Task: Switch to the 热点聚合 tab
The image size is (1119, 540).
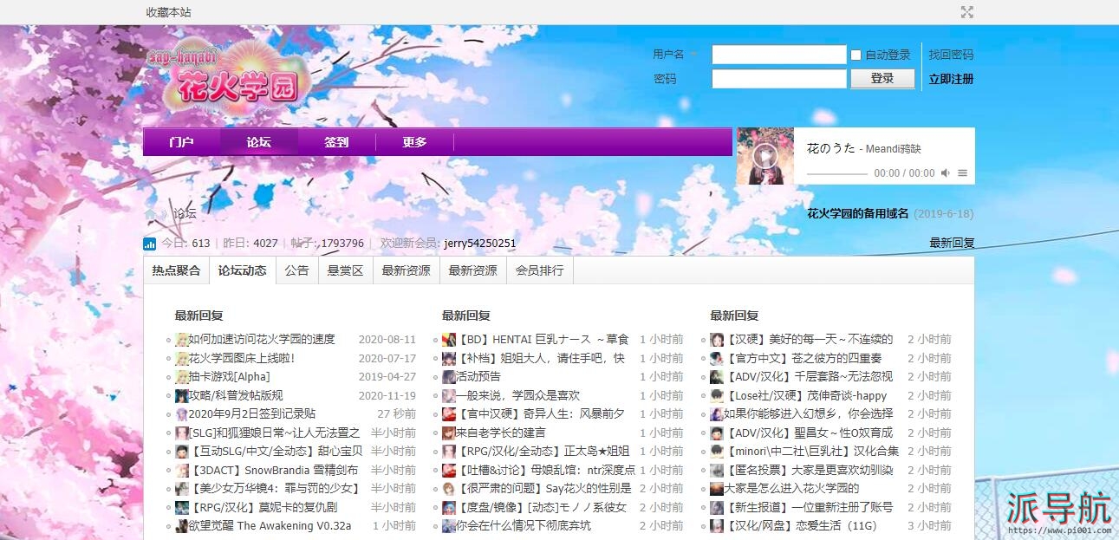Action: pyautogui.click(x=176, y=270)
